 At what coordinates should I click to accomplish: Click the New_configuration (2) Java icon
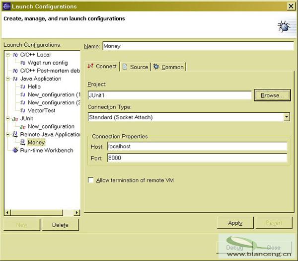(23, 102)
